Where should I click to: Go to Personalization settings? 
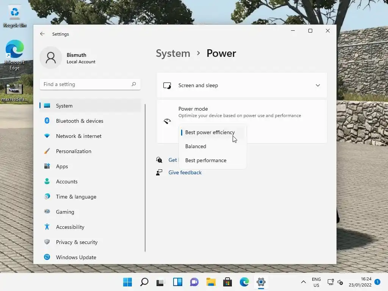[90, 151]
